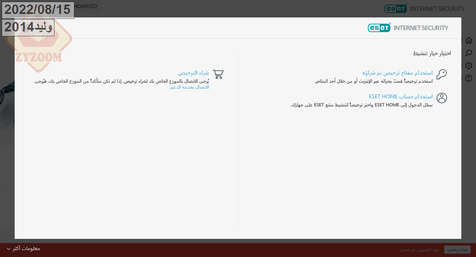476x257 pixels.
Task: Choose استخدام مفتاح ترخيص تم شراؤه option
Action: [397, 73]
